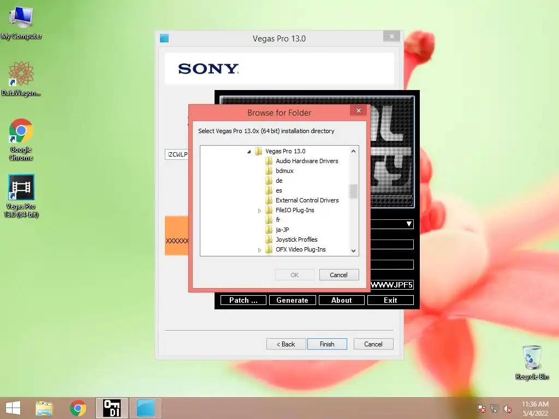Select the fr folder
This screenshot has width=559, height=419.
(x=278, y=220)
